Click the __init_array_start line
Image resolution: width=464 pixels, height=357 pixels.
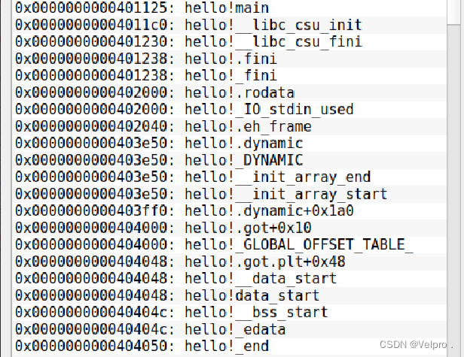(x=229, y=194)
